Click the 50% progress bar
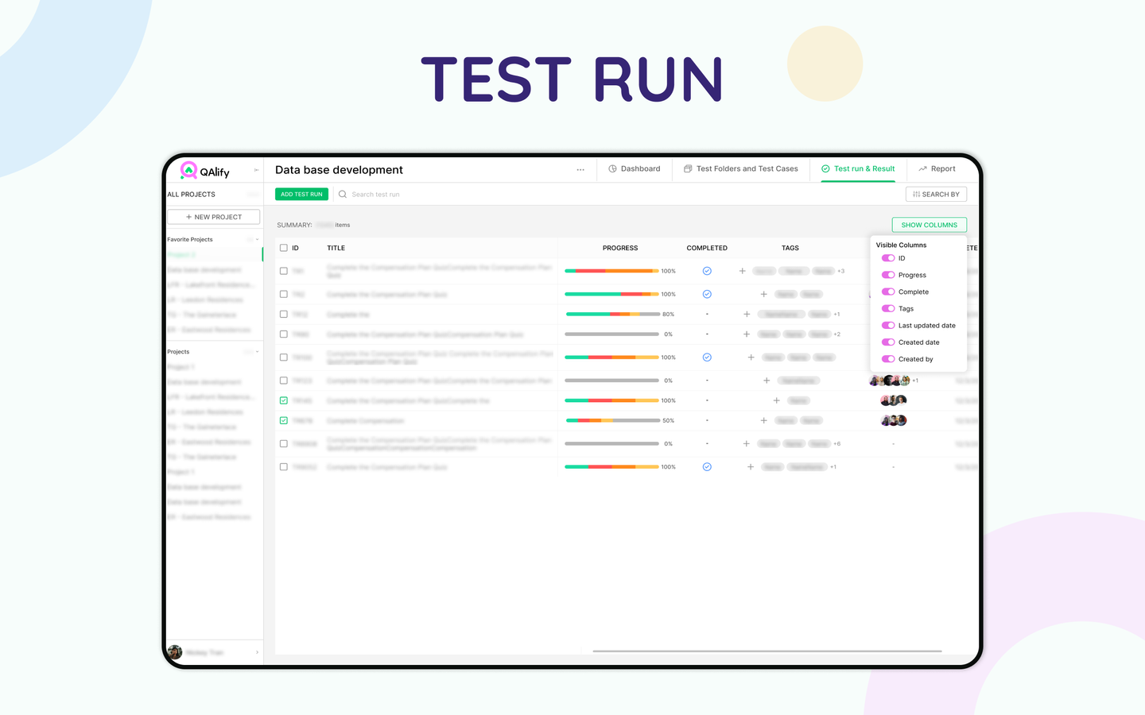 612,420
